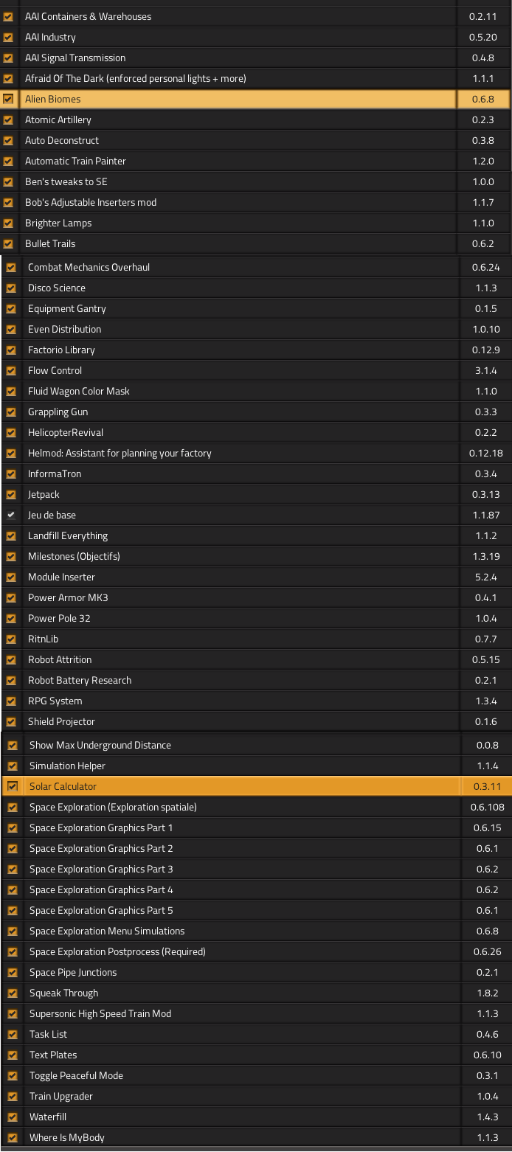Screen dimensions: 512x1152
Task: Uncheck the AAI Industry mod checkbox
Action: tap(8, 37)
